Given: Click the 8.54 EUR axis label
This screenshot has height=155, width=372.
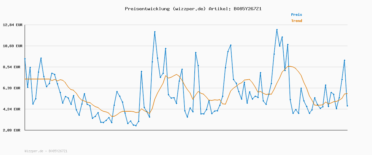Looking at the screenshot, I should [x=12, y=67].
